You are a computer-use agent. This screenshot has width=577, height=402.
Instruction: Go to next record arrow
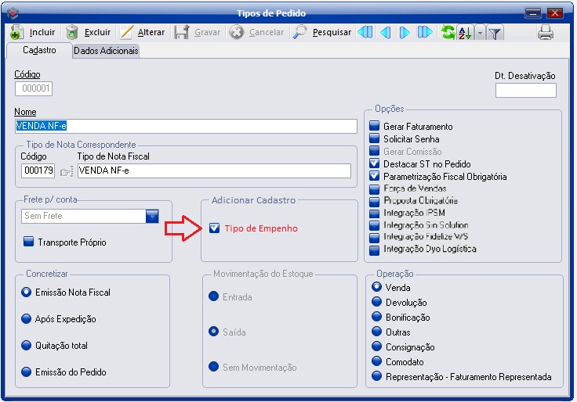[x=405, y=32]
